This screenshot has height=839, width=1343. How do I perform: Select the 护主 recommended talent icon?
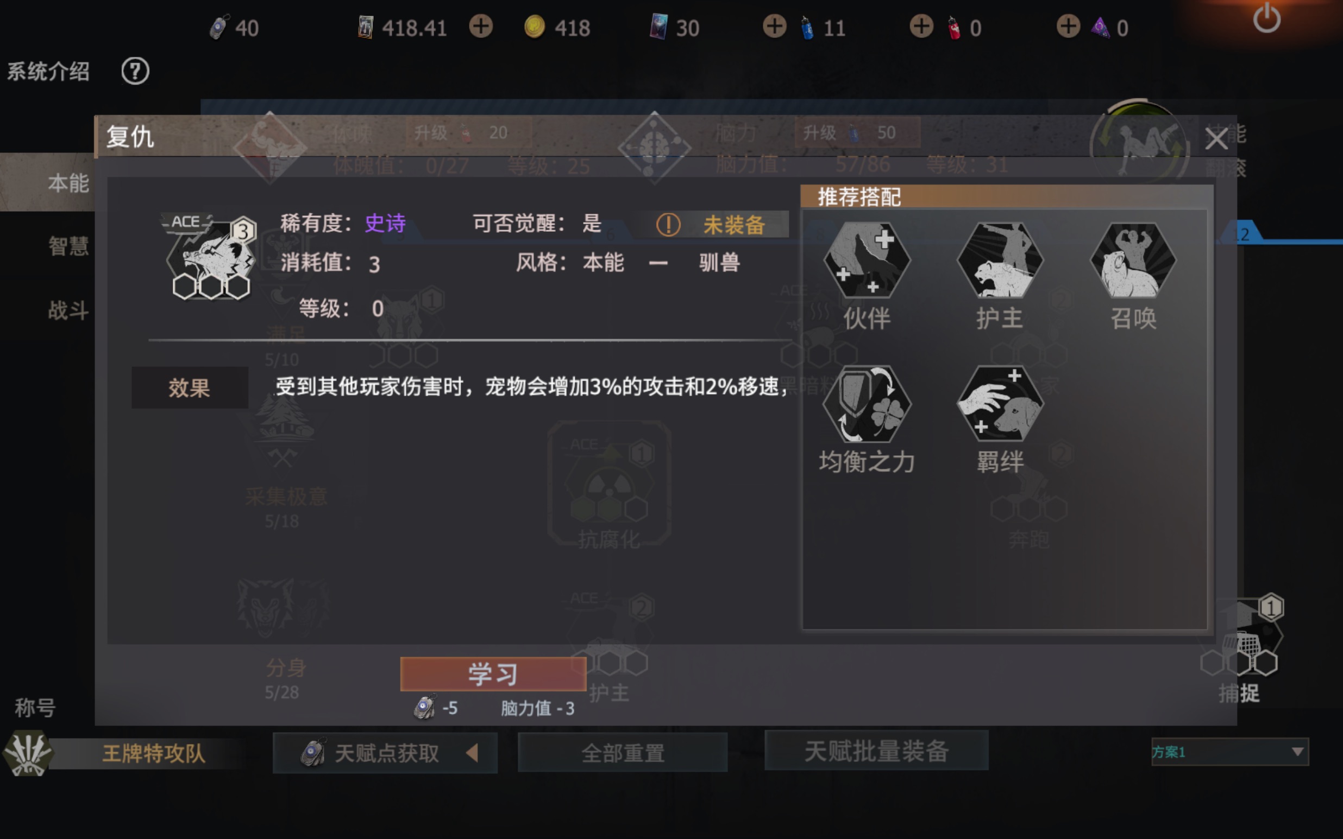pyautogui.click(x=1000, y=260)
